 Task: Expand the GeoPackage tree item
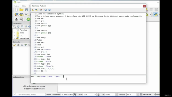(14, 38)
